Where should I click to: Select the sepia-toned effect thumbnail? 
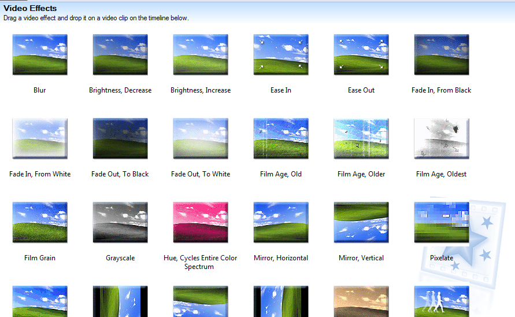[361, 301]
